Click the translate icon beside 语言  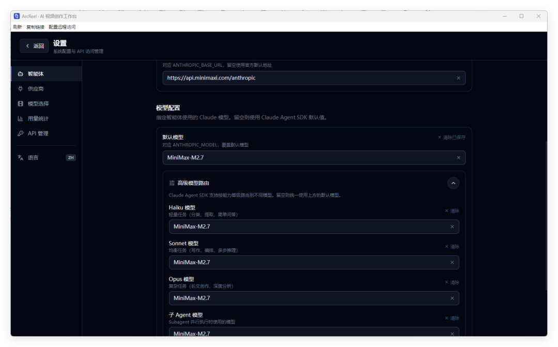tap(20, 157)
